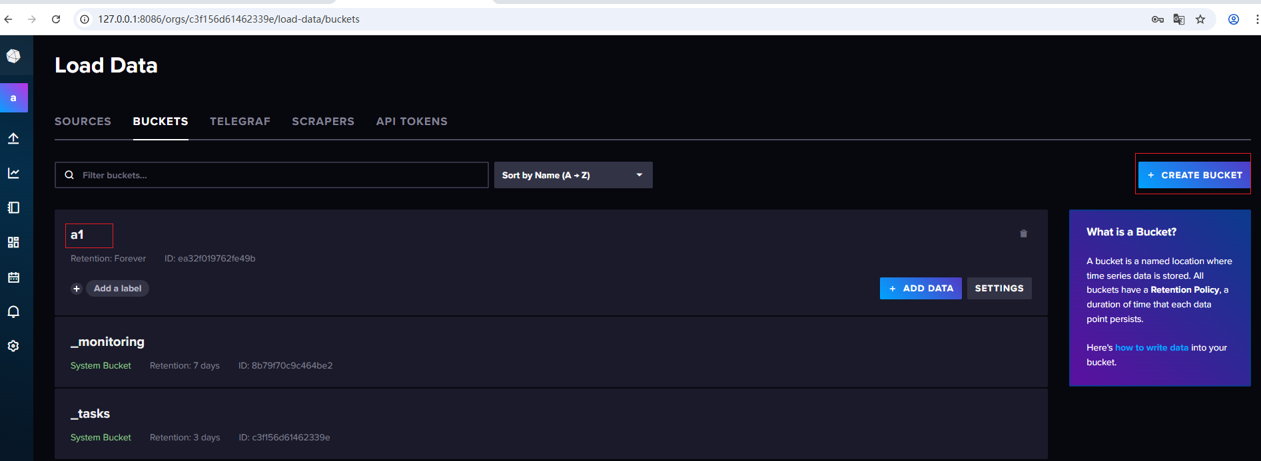Viewport: 1261px width, 461px height.
Task: Click the Create Bucket button
Action: point(1194,175)
